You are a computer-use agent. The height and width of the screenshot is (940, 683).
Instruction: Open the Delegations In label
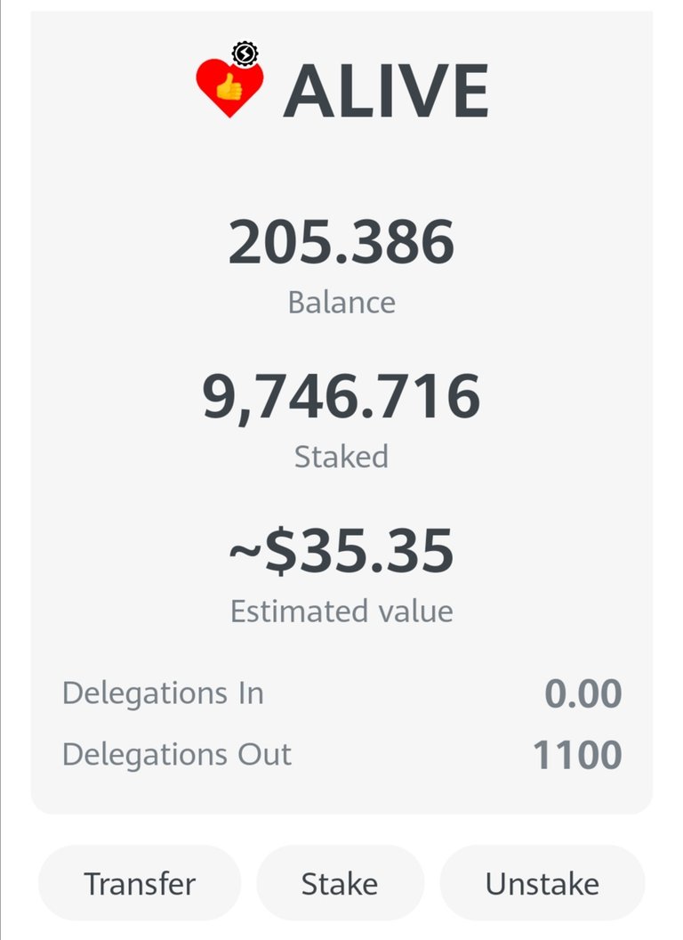coord(163,693)
